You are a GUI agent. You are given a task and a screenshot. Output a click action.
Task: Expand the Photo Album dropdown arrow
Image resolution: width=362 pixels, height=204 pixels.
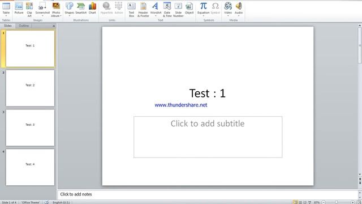(x=61, y=16)
